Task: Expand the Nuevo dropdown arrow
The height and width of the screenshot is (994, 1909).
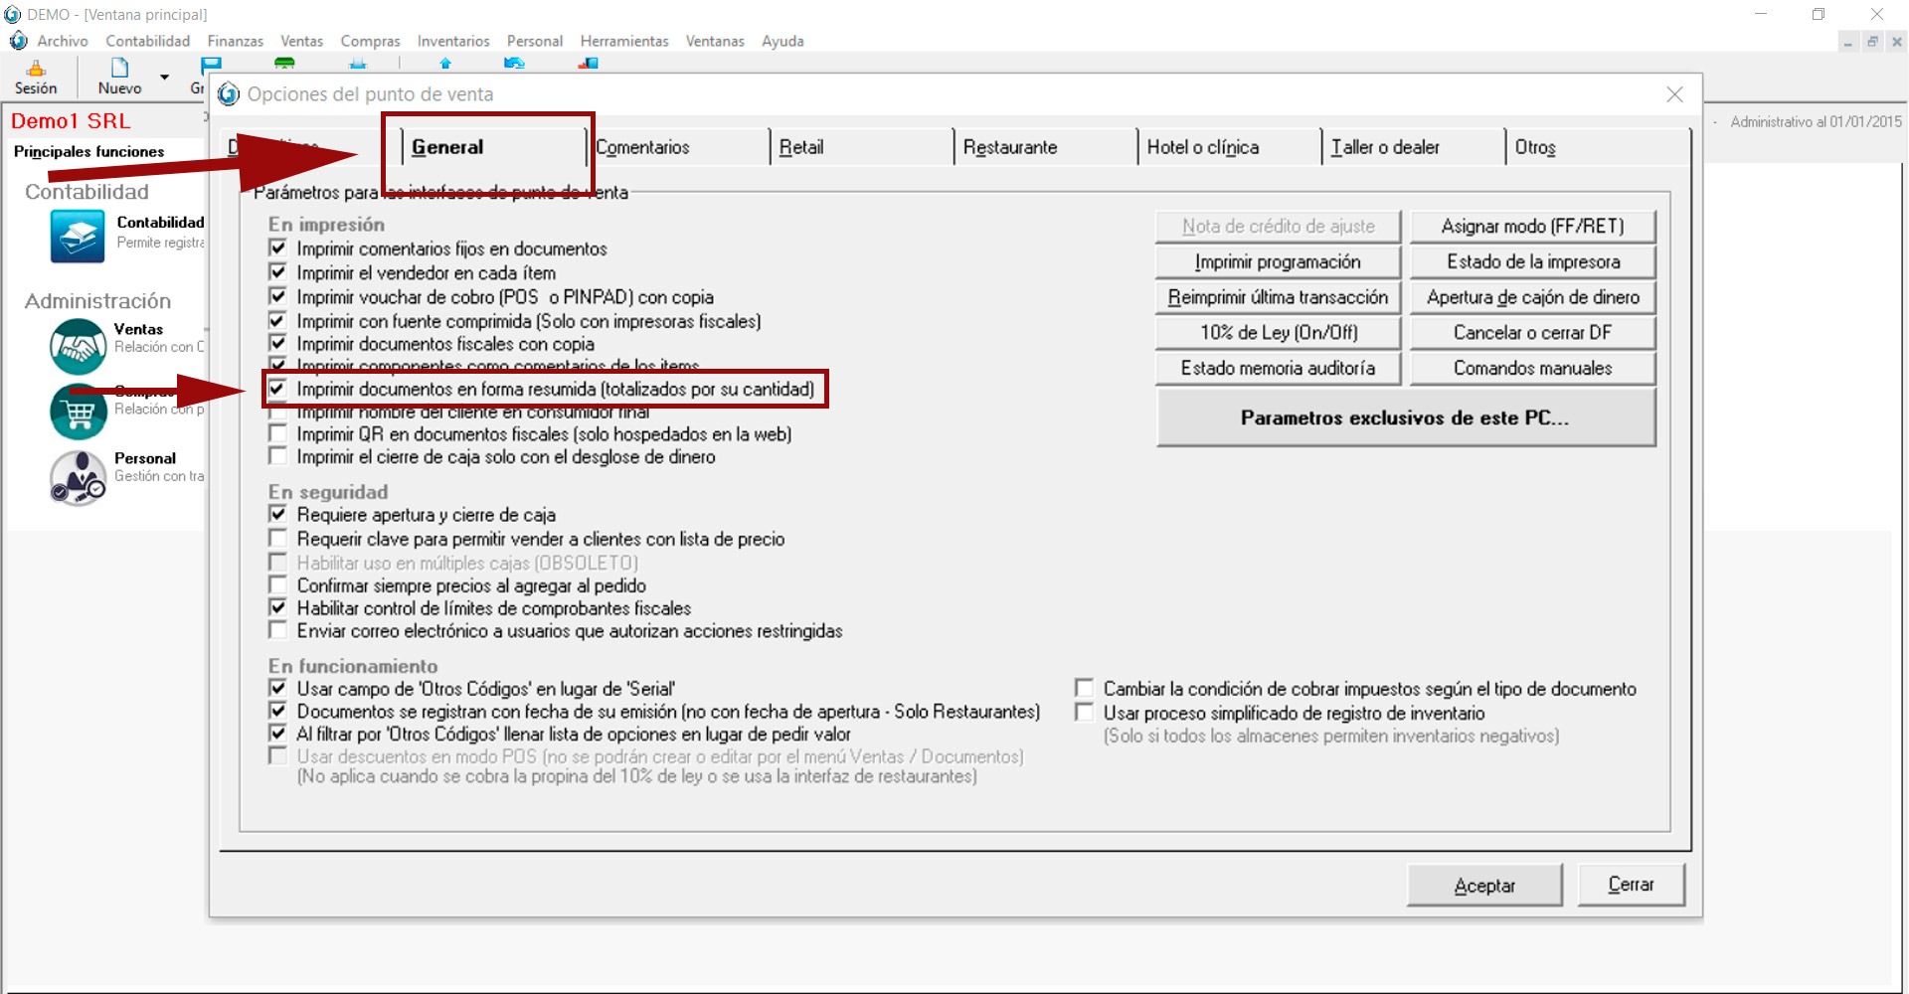Action: tap(165, 77)
